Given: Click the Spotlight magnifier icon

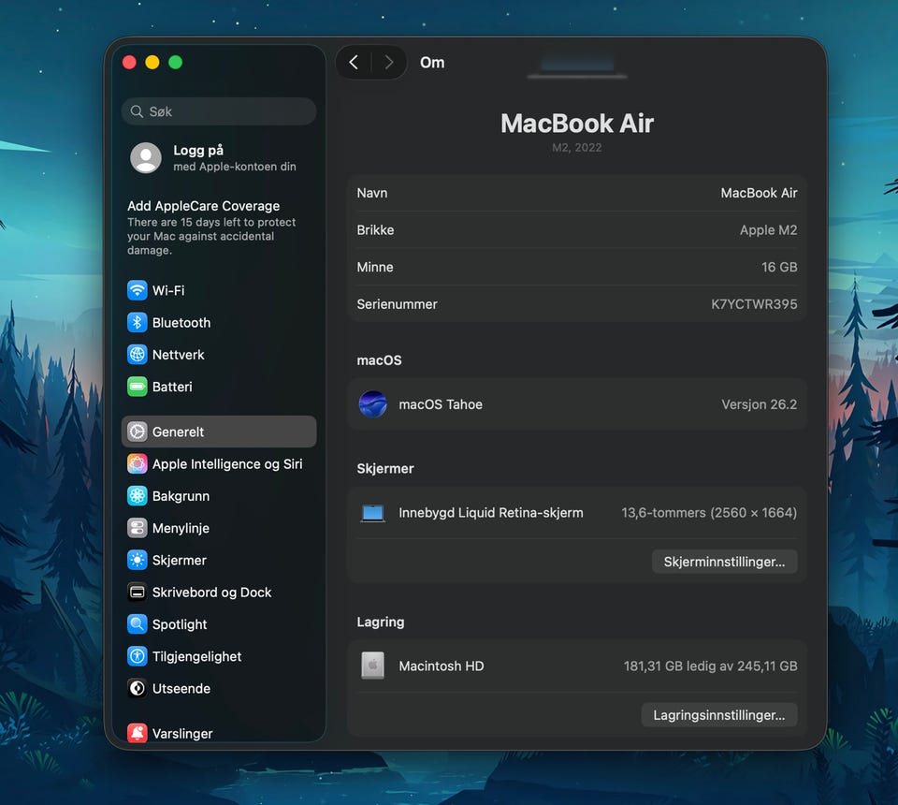Looking at the screenshot, I should pos(137,624).
